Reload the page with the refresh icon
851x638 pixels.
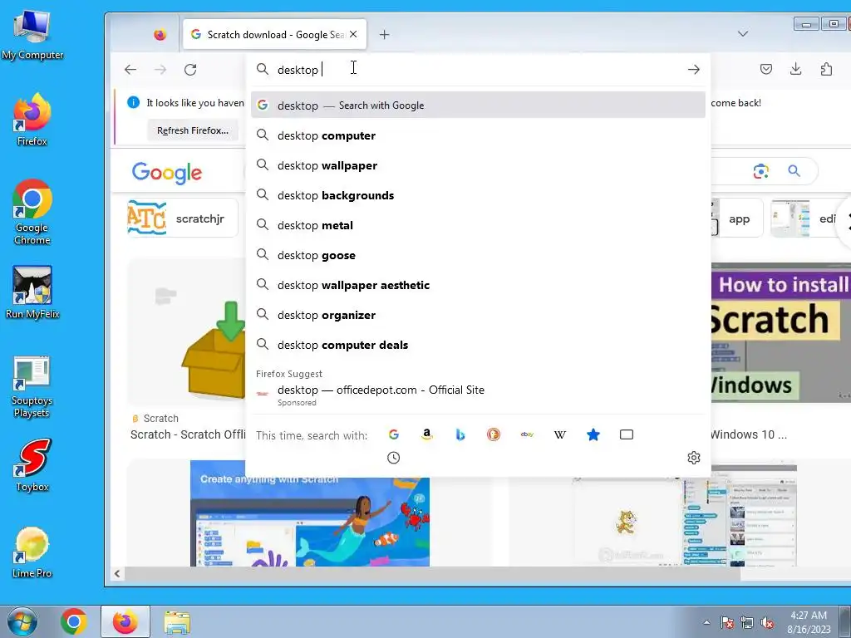[x=190, y=70]
